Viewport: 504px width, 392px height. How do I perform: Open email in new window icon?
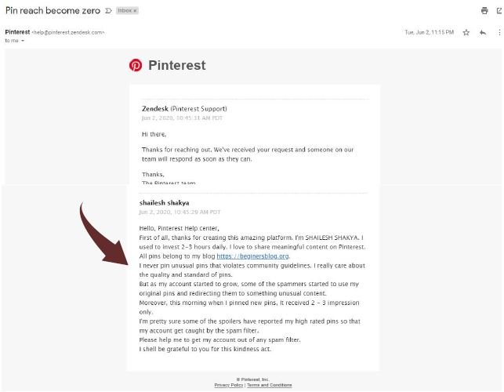pyautogui.click(x=499, y=11)
